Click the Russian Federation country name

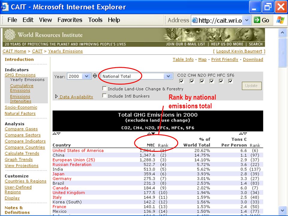72,165
